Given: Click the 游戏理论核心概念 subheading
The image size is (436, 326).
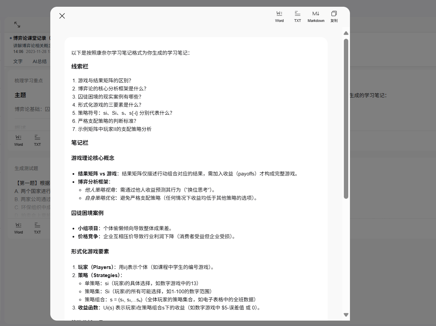Looking at the screenshot, I should tap(93, 158).
